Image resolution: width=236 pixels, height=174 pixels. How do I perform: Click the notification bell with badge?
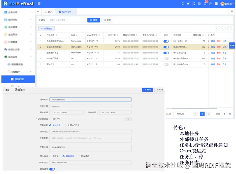pos(205,4)
